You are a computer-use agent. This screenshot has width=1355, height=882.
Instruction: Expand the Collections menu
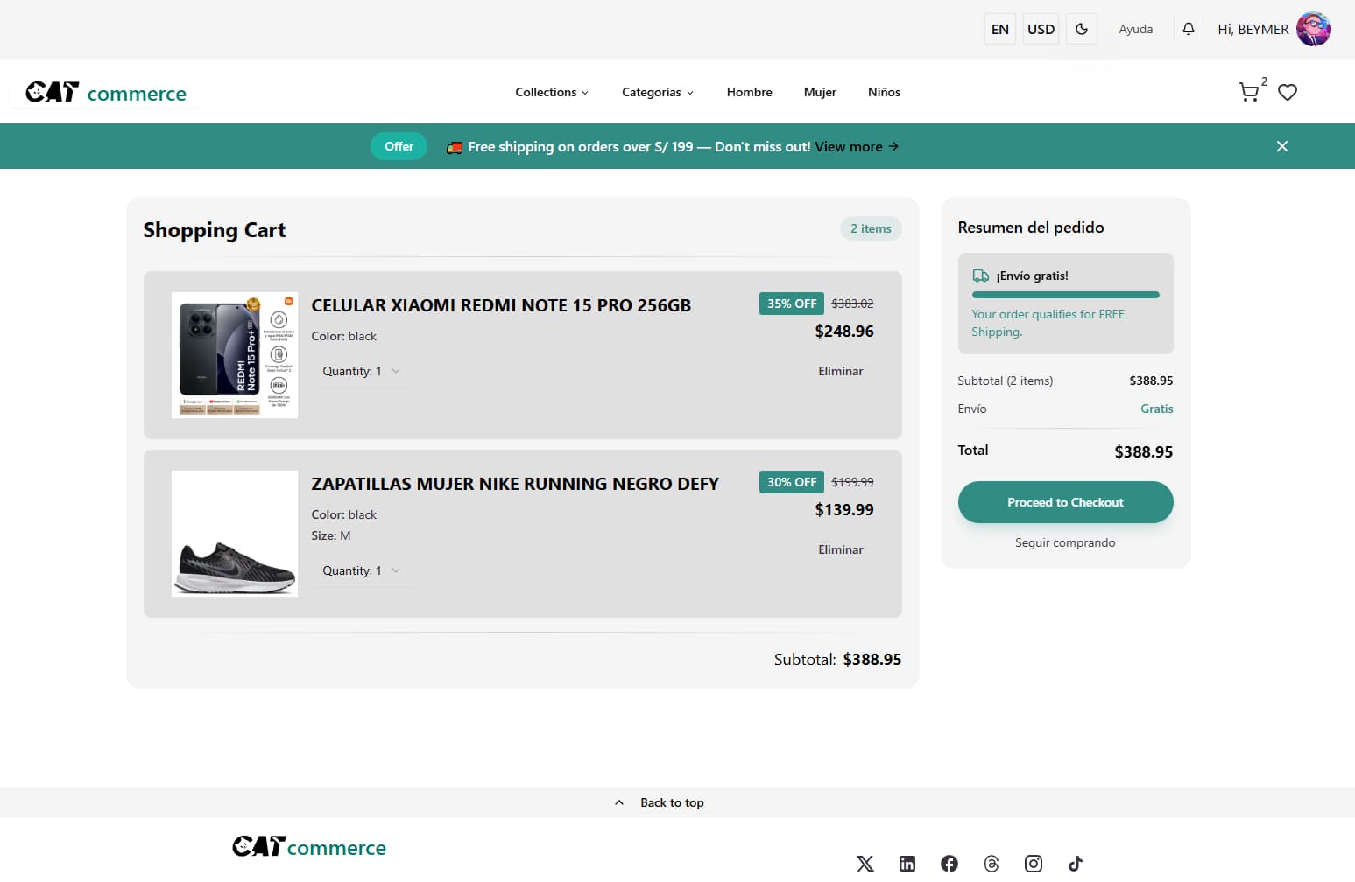(x=552, y=92)
